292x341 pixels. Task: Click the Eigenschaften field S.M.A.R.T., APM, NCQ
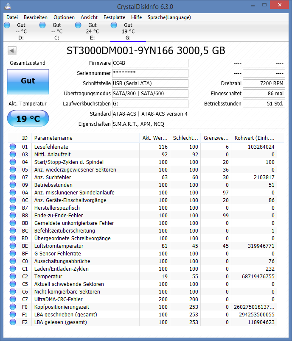[x=199, y=124]
